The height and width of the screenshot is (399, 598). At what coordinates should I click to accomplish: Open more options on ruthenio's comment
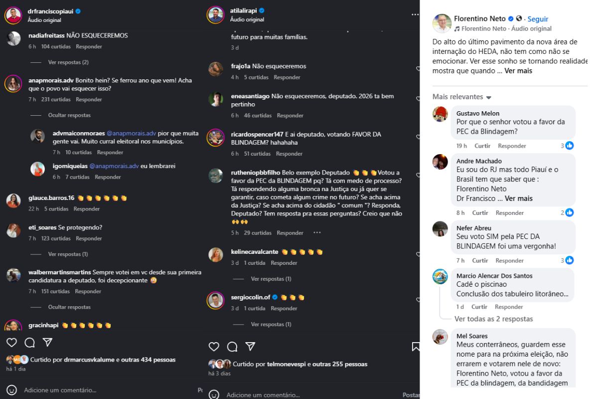click(317, 233)
